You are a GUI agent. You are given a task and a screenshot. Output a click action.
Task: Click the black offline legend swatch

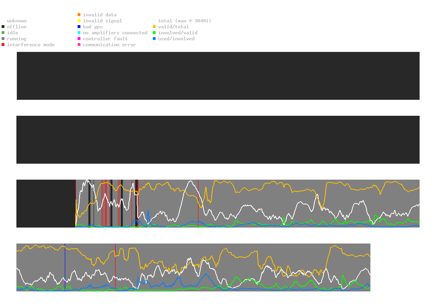[x=3, y=27]
